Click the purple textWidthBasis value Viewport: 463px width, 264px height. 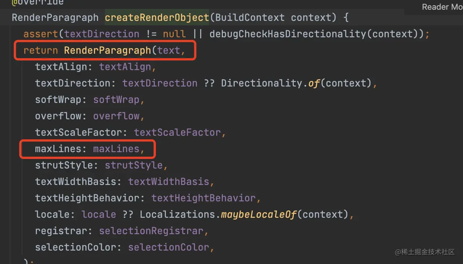point(168,182)
